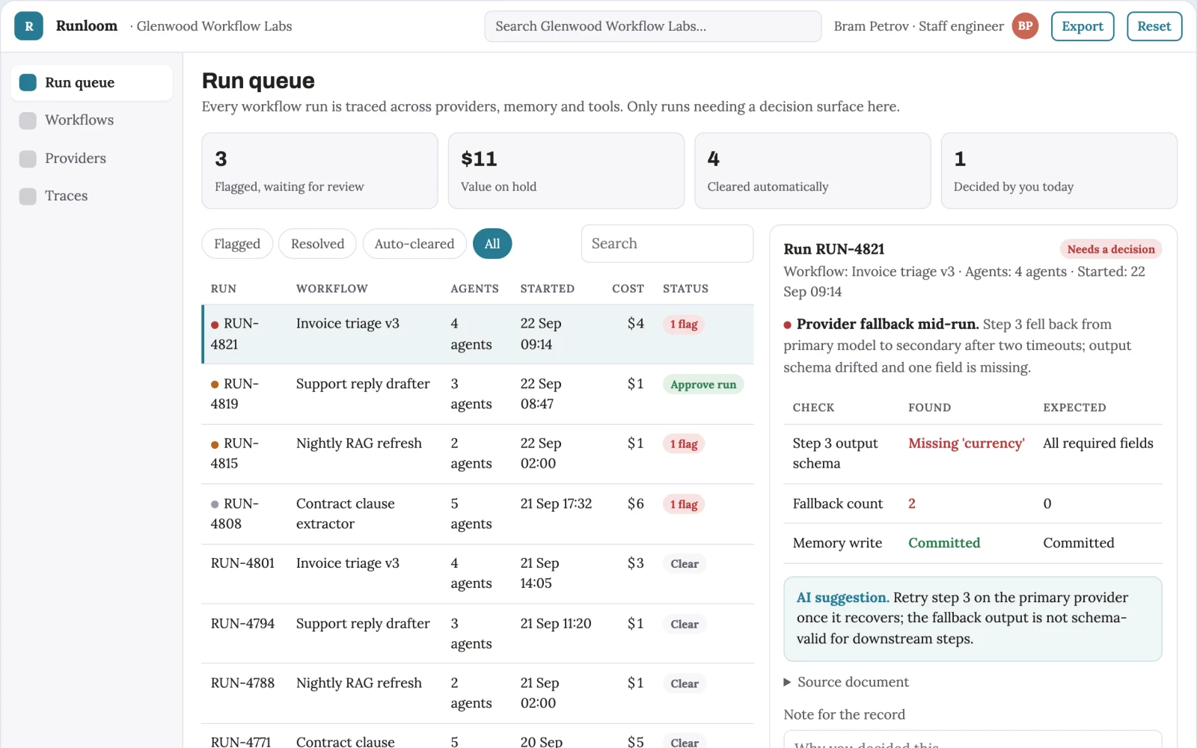Click Missing 'currency' found value
The image size is (1197, 748).
[x=966, y=444]
